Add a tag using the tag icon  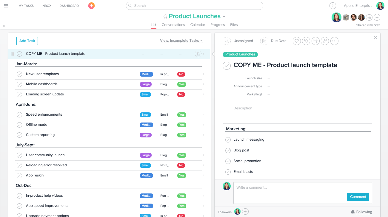pos(306,41)
